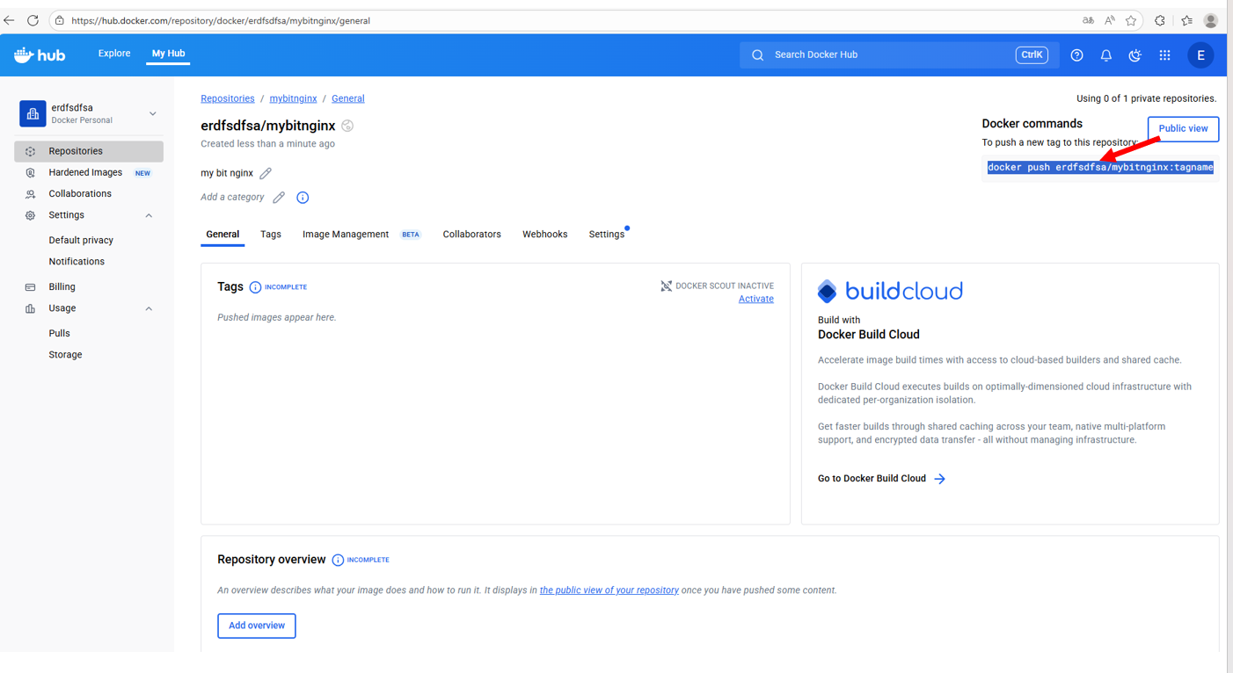Collapse the sidebar Settings section chevron
The height and width of the screenshot is (673, 1233).
click(149, 215)
